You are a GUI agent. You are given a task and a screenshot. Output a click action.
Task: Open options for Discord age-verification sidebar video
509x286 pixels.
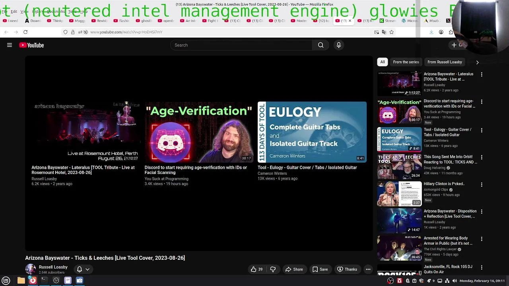(x=482, y=102)
